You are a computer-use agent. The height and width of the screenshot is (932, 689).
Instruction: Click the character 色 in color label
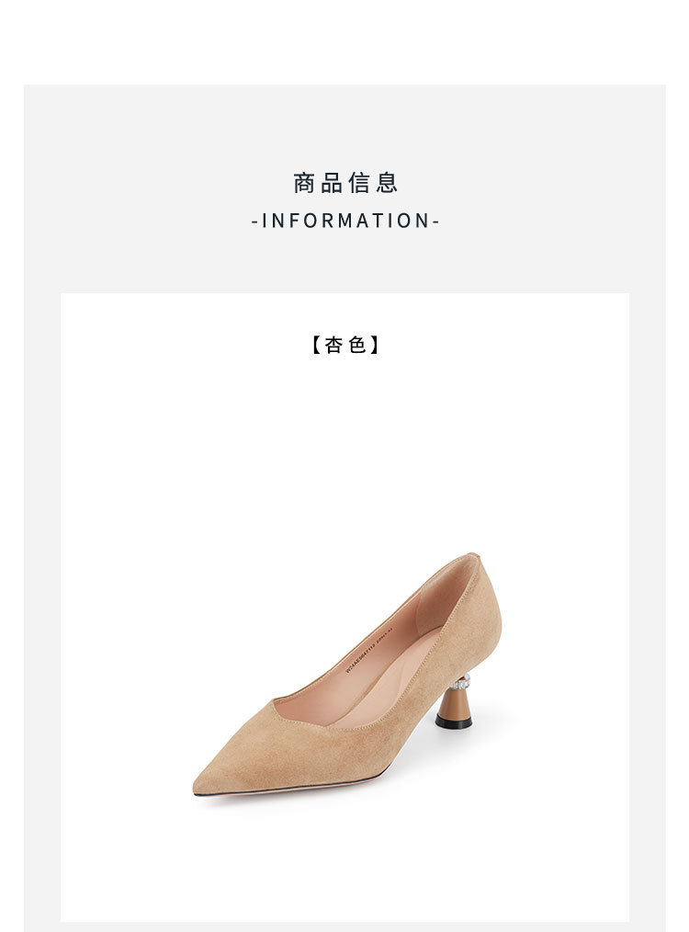click(x=357, y=344)
